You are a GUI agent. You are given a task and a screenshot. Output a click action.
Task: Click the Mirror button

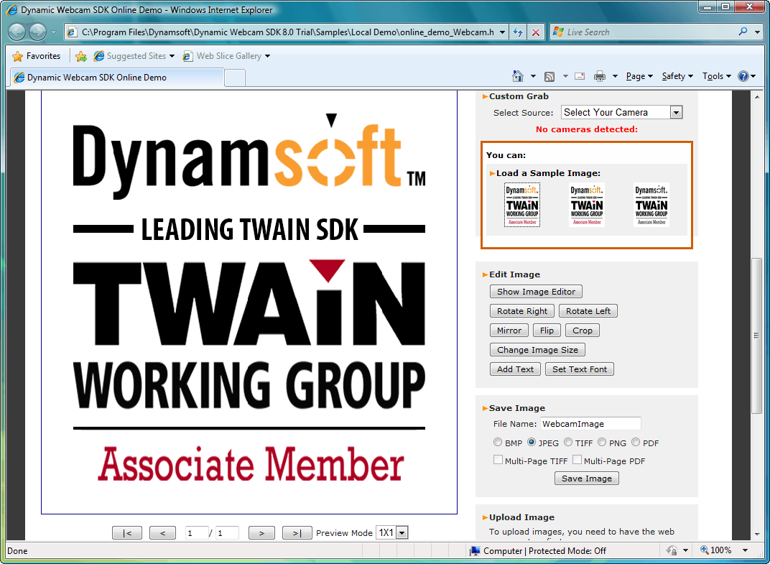point(509,330)
